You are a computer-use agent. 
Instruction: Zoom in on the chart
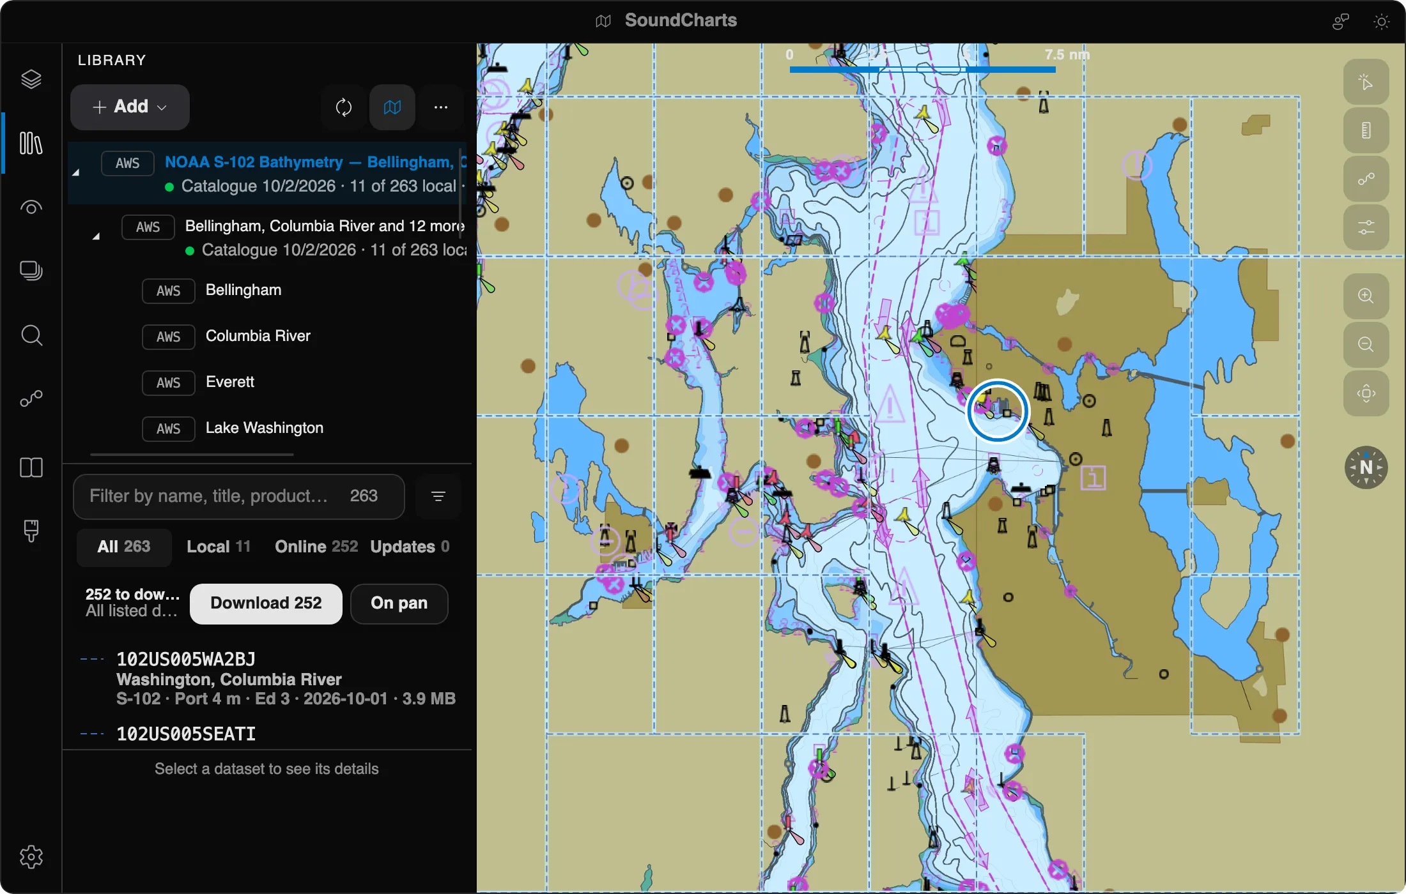pos(1366,296)
